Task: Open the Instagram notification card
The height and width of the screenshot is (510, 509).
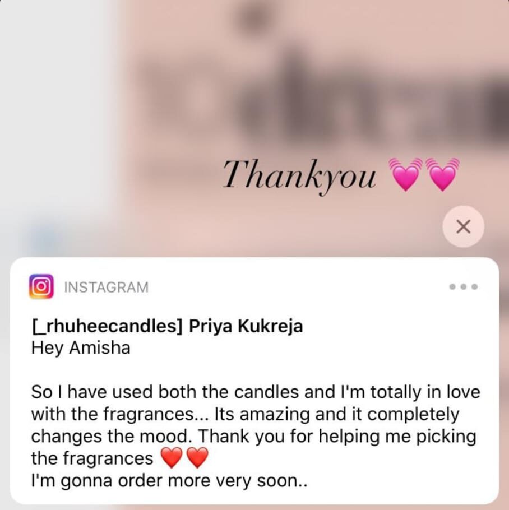Action: pyautogui.click(x=254, y=381)
